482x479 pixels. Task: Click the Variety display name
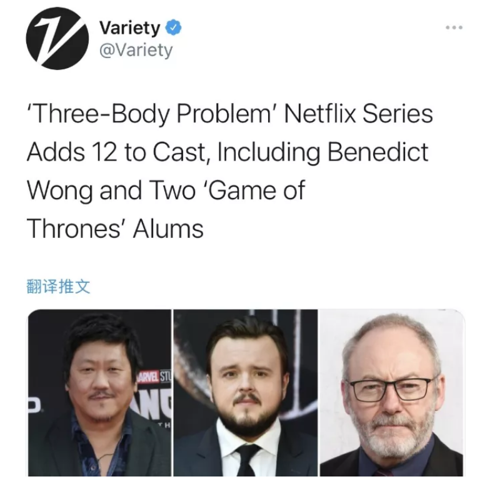[129, 28]
